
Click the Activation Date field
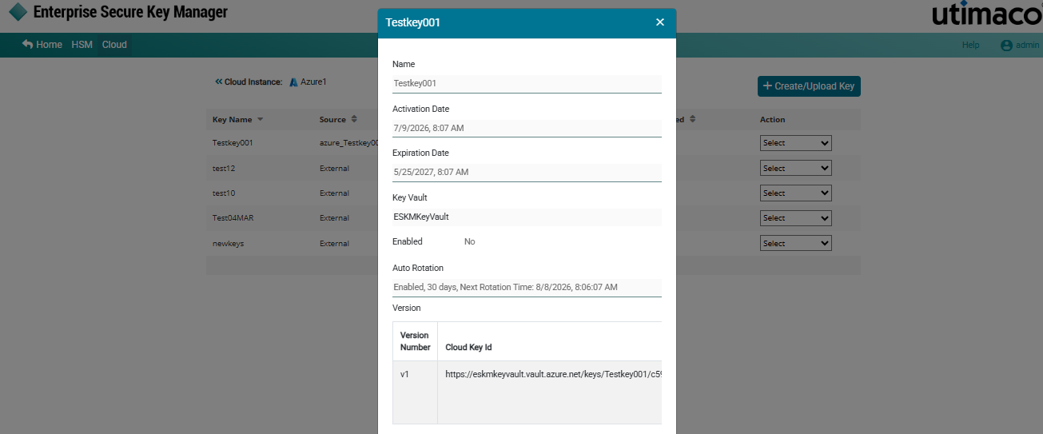[527, 128]
